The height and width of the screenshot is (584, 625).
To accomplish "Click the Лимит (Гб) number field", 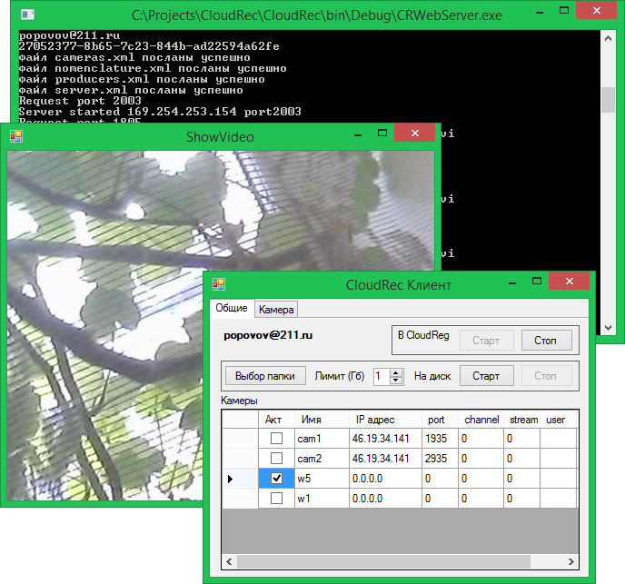I will click(382, 376).
